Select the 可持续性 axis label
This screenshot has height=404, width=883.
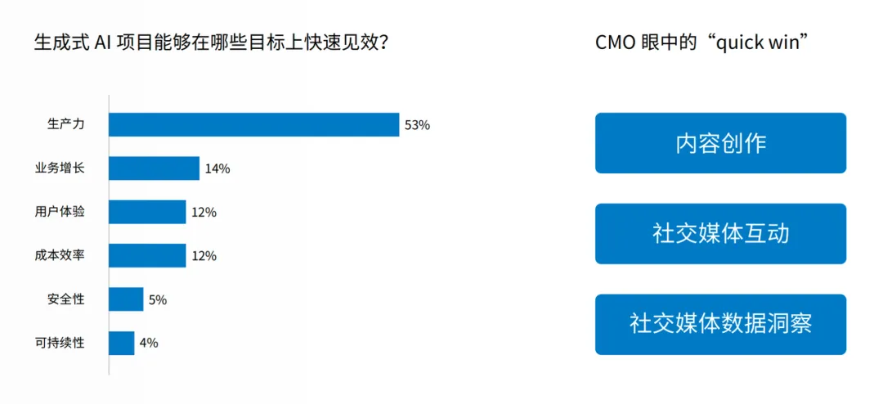[60, 343]
